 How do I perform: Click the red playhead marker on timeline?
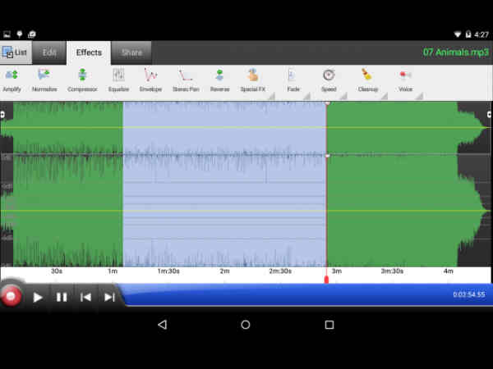click(x=326, y=279)
